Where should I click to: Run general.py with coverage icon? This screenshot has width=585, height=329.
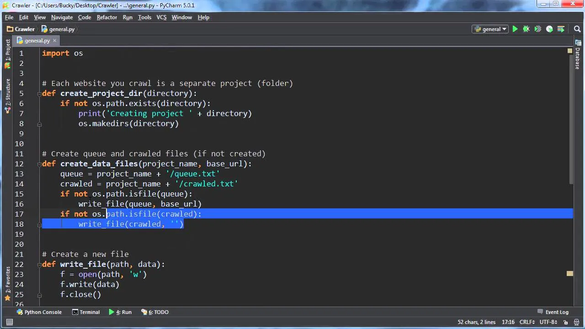537,29
